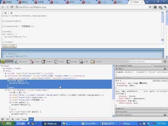Open the Chrome wrench settings menu
This screenshot has height=126, width=168.
(165, 7)
